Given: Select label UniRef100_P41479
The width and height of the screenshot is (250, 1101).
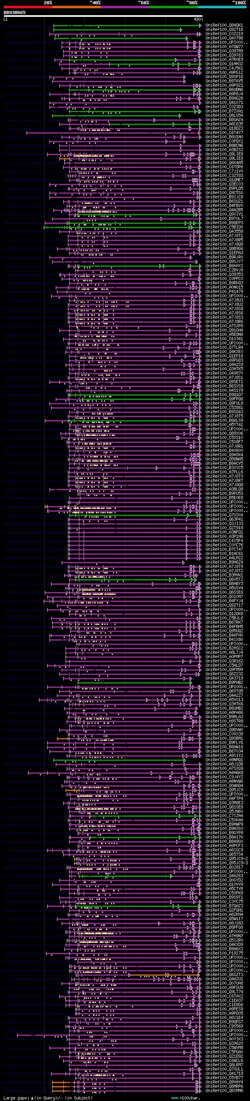Looking at the screenshot, I should click(x=224, y=291).
